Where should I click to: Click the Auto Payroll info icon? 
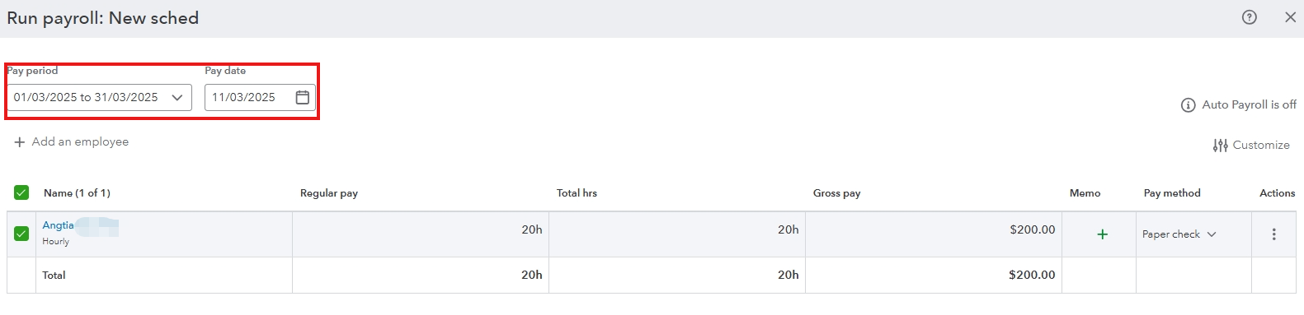pos(1189,105)
